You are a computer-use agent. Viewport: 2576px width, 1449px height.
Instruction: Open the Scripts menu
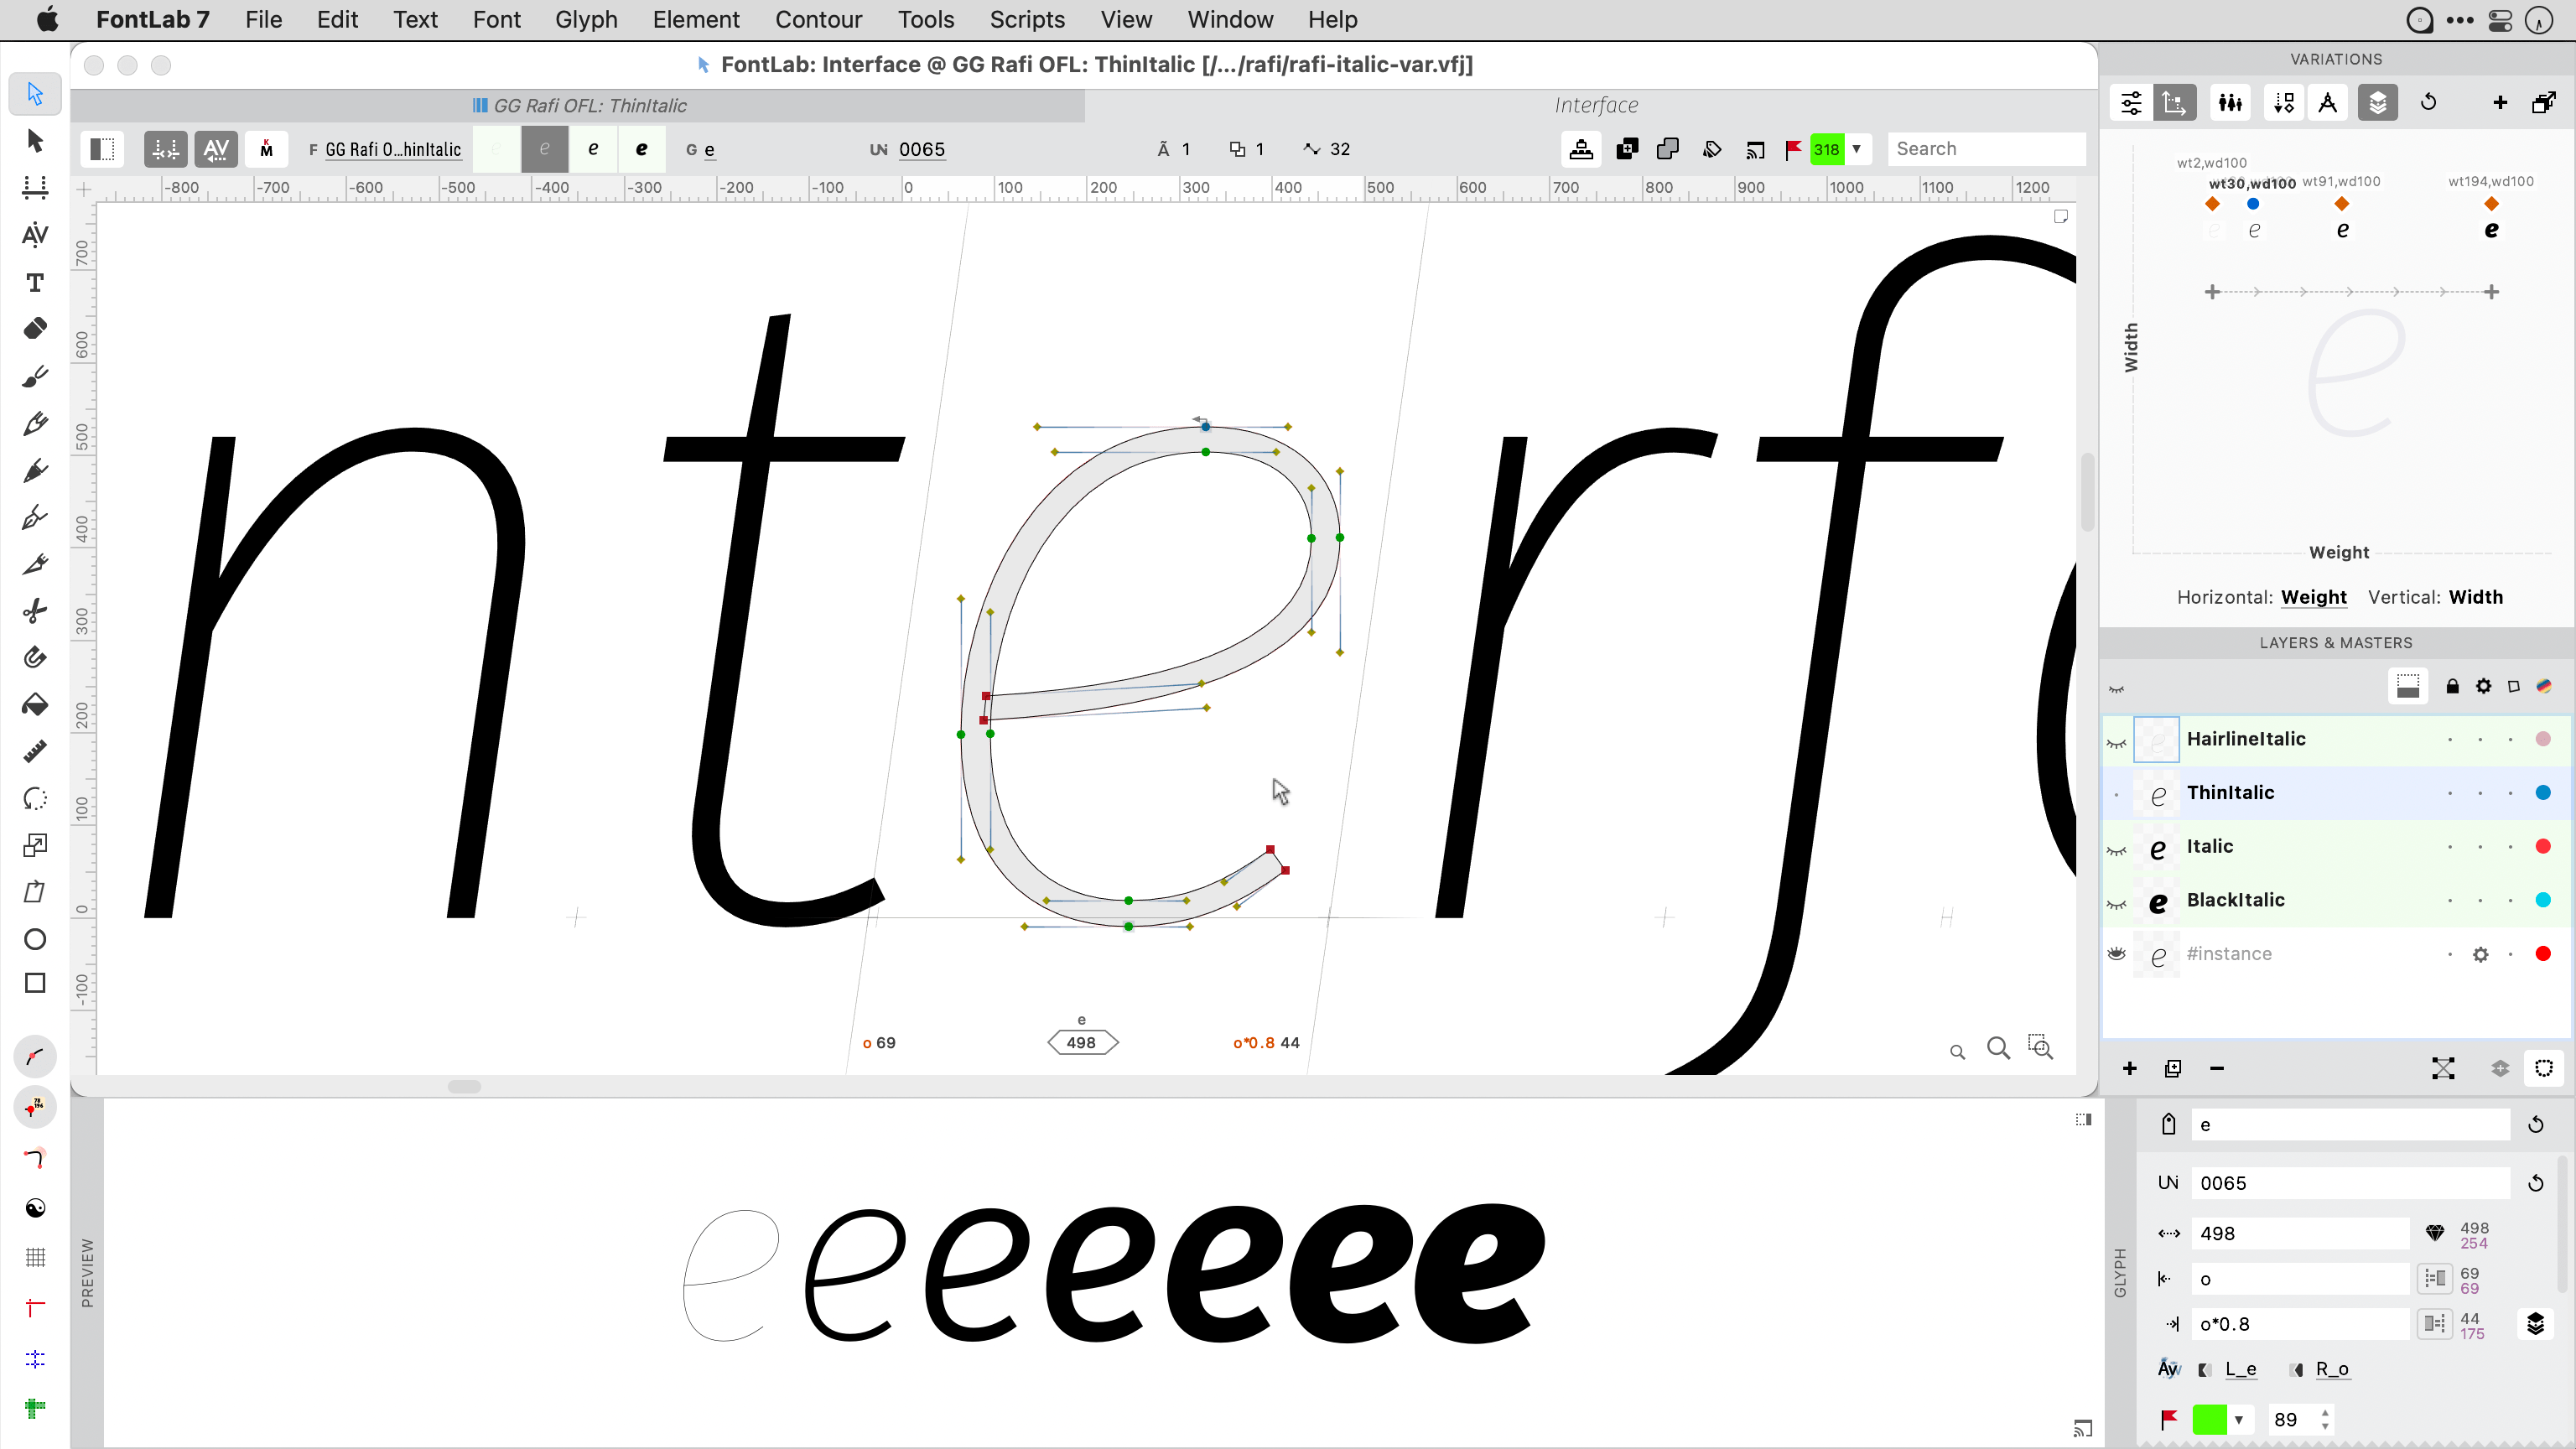tap(1027, 20)
